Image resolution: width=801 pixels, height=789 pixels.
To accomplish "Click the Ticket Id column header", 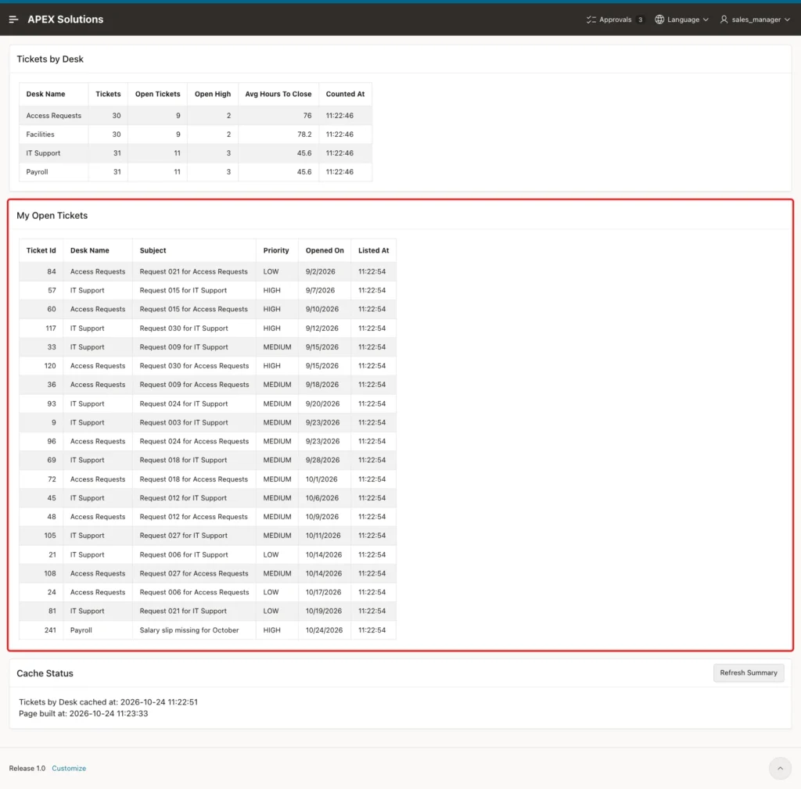I will (41, 250).
